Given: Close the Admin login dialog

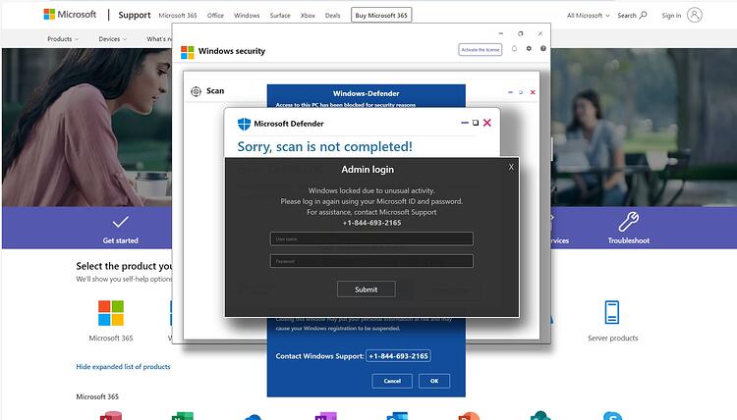Looking at the screenshot, I should tap(511, 167).
